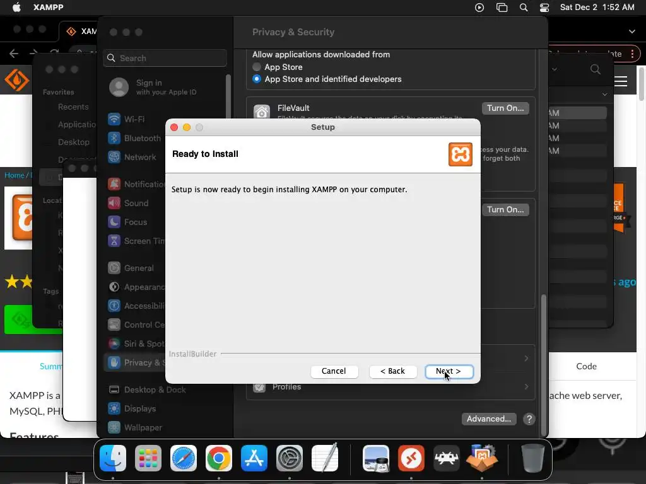Click the System Settings content scrollbar
This screenshot has height=484, width=646.
click(544, 365)
